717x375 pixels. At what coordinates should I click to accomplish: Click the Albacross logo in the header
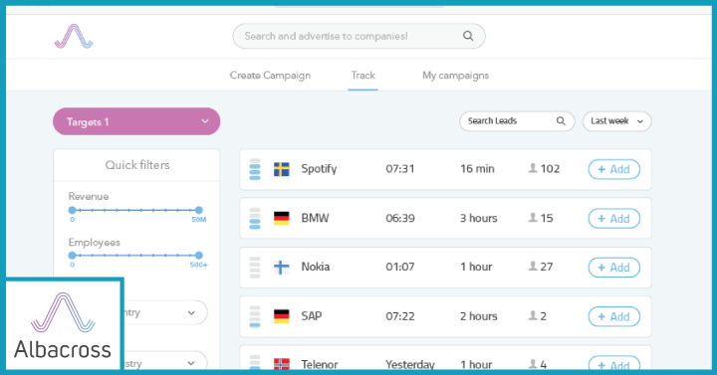(x=74, y=36)
